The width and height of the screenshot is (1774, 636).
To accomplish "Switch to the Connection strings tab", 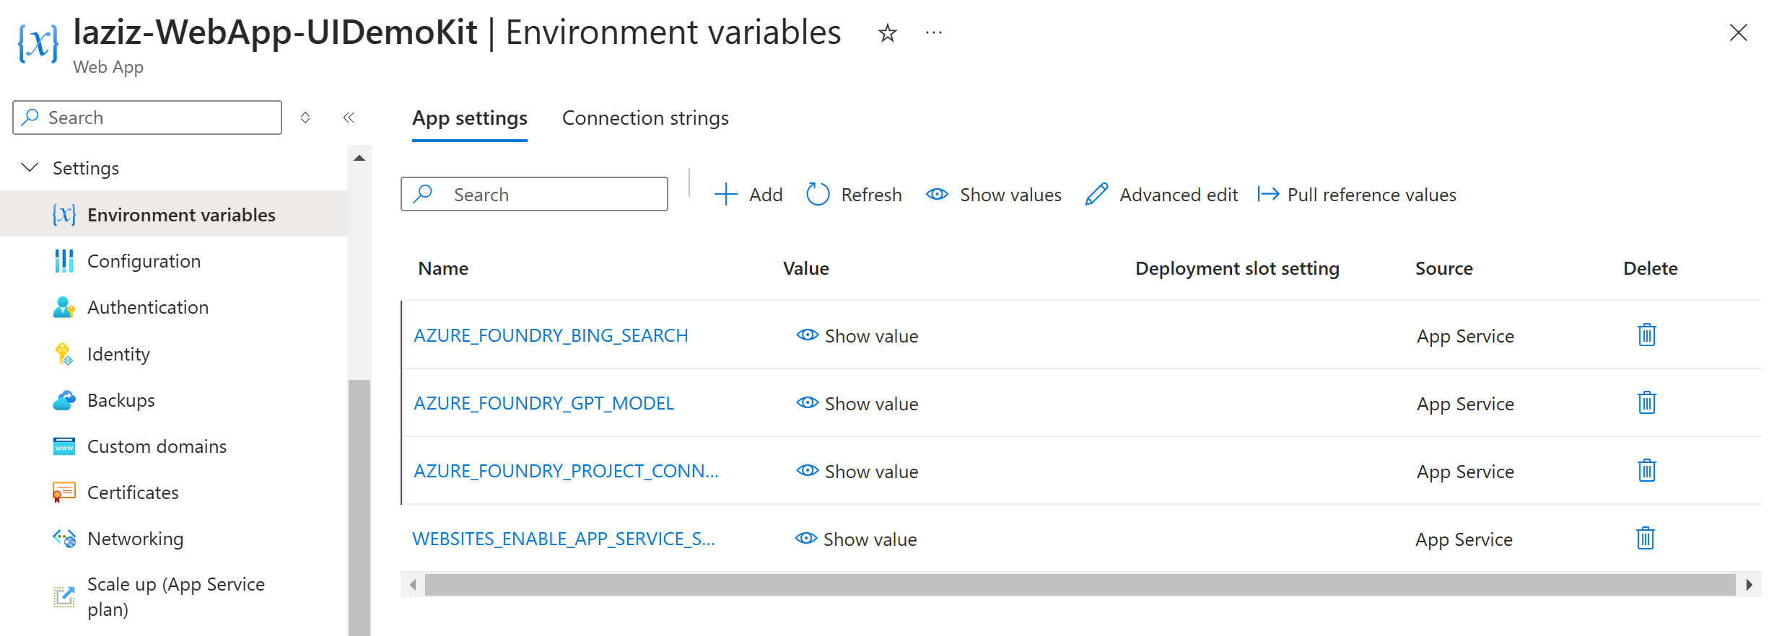I will (x=645, y=118).
